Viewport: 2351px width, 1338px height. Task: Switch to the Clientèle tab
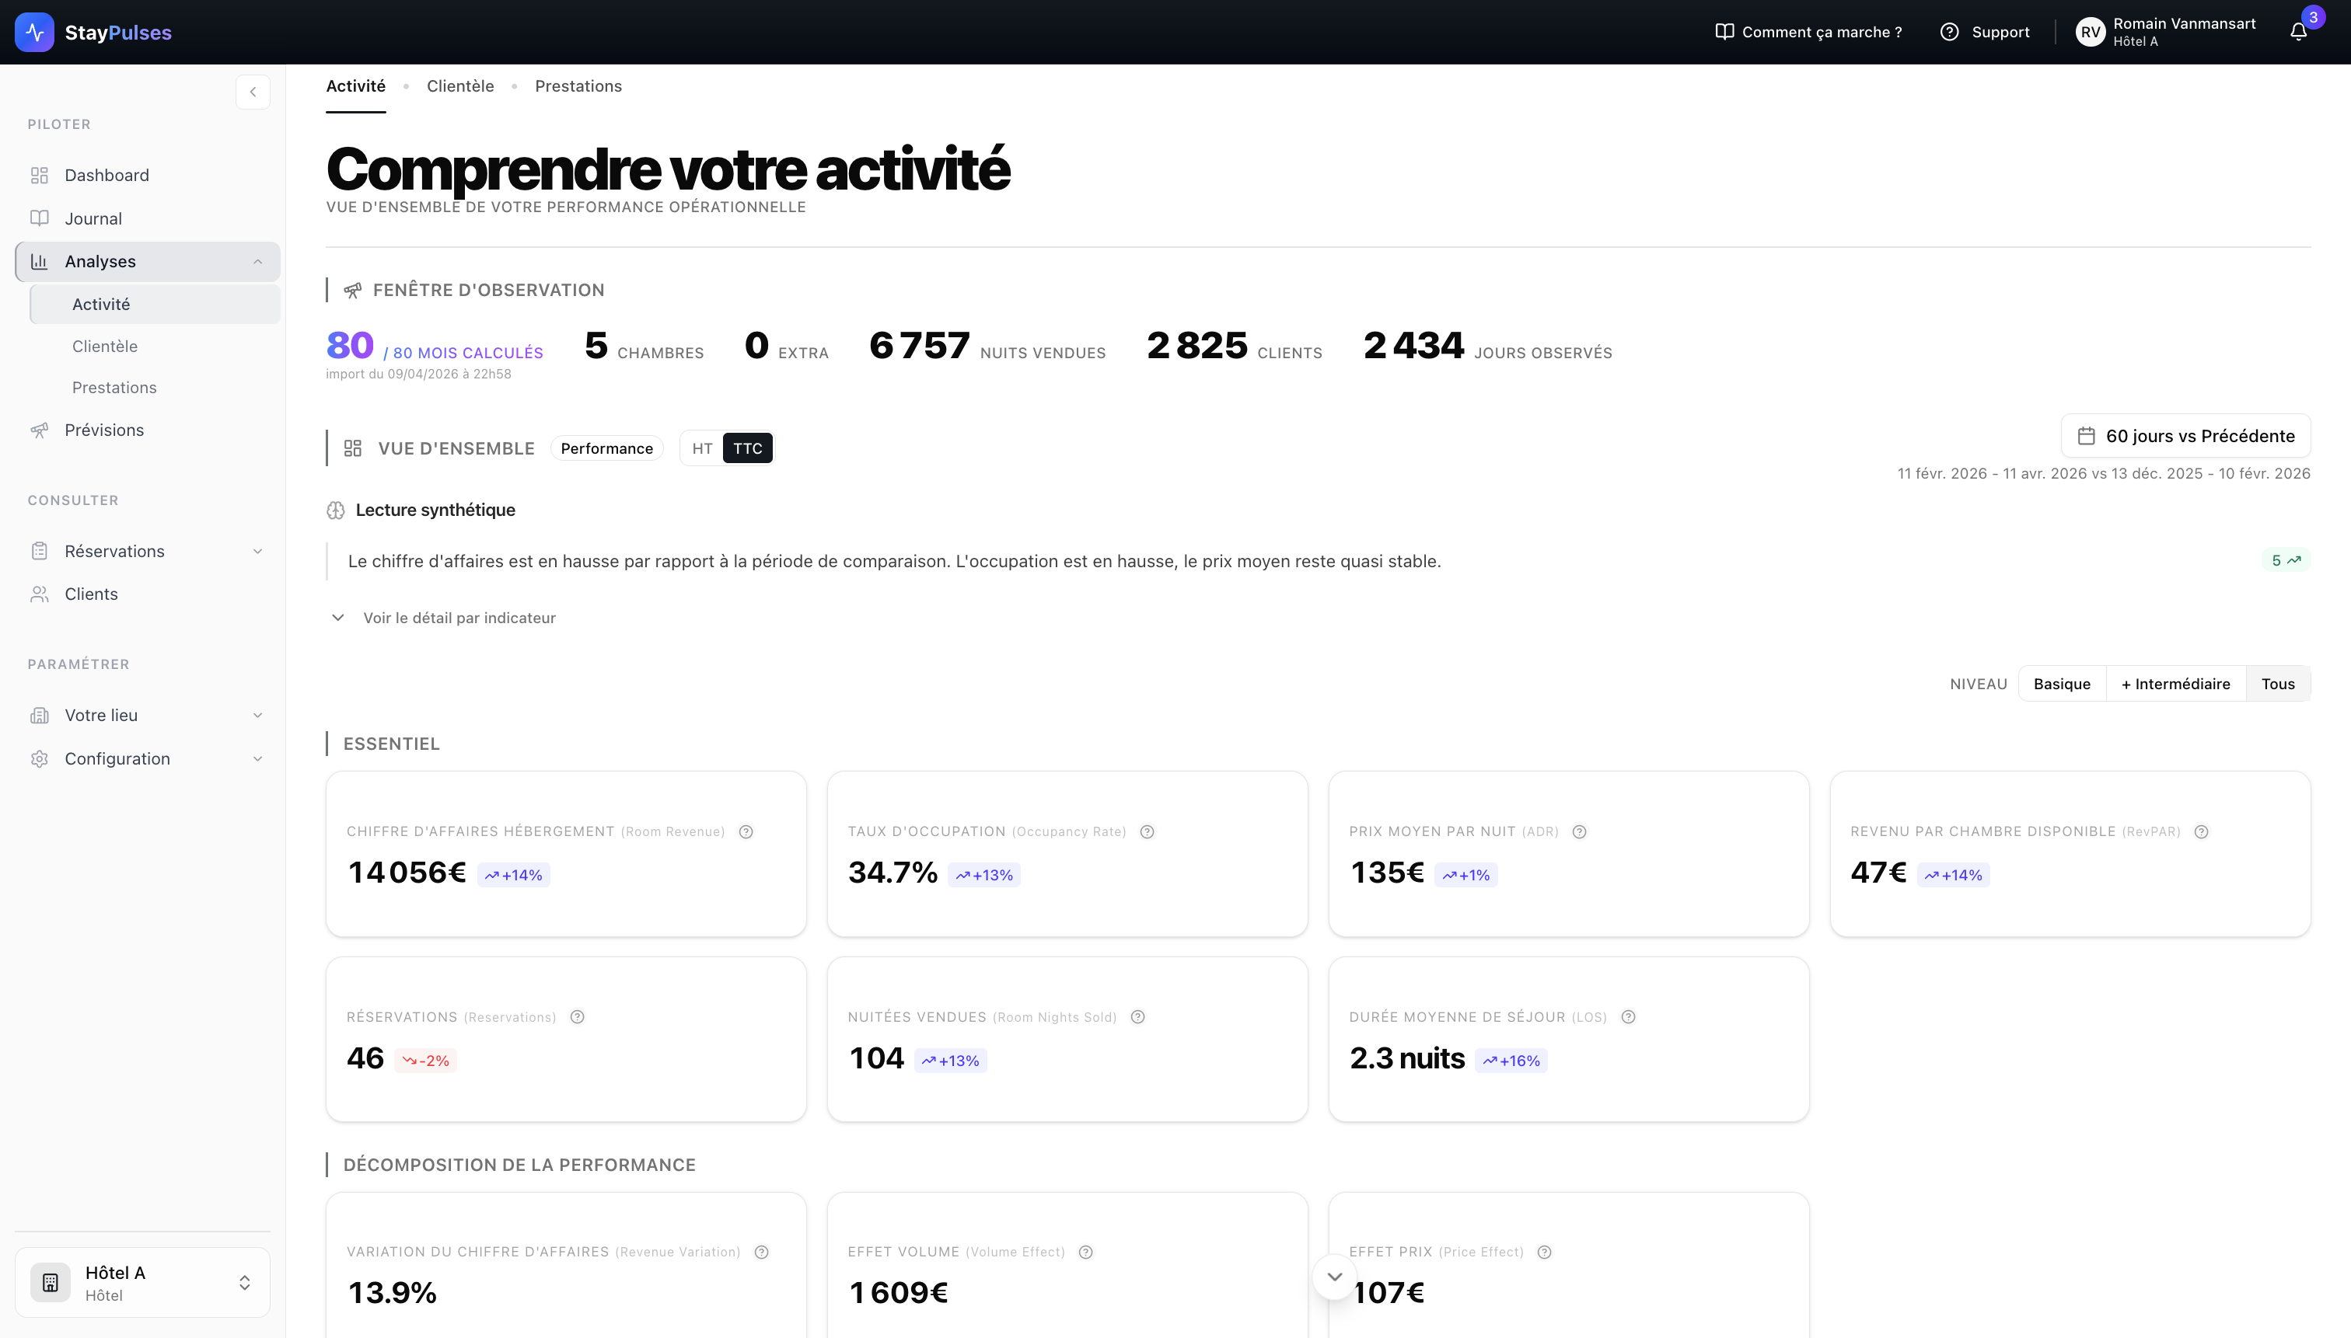[459, 85]
